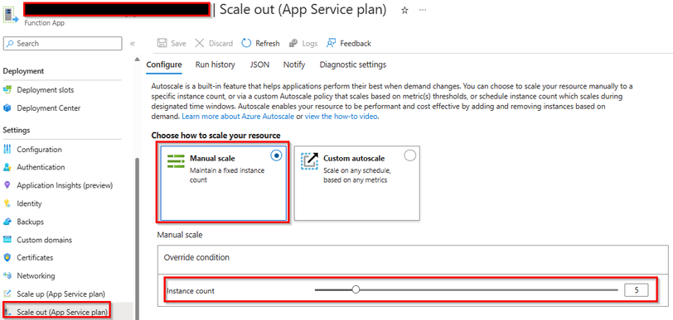Click the Instance count label
Screen dimensions: 673x320
tap(191, 291)
